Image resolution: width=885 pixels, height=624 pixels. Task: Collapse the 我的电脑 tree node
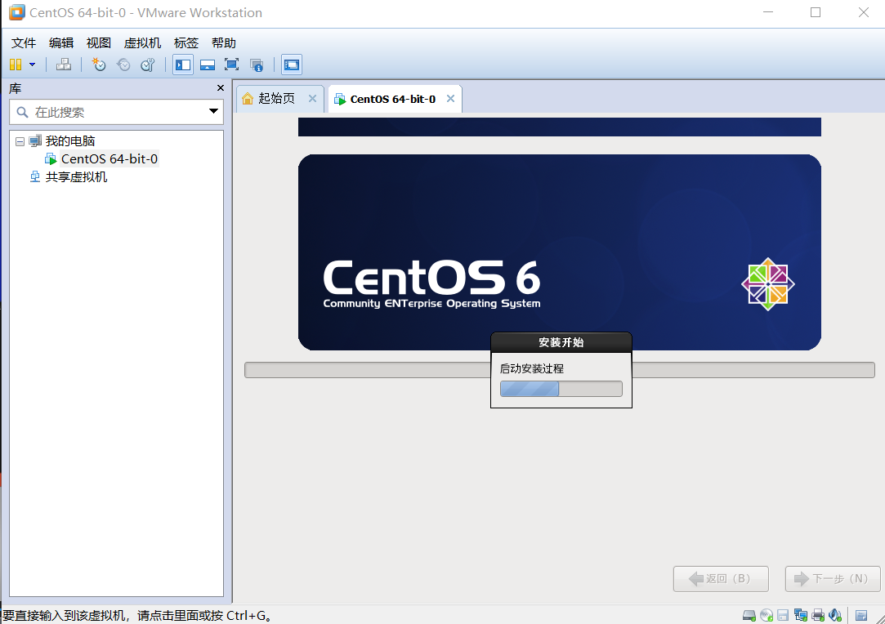20,141
